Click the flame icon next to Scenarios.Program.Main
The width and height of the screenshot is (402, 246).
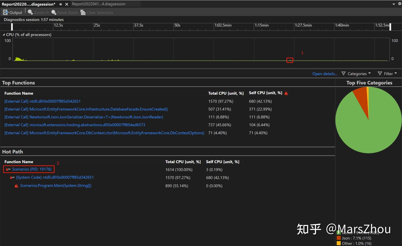16,185
